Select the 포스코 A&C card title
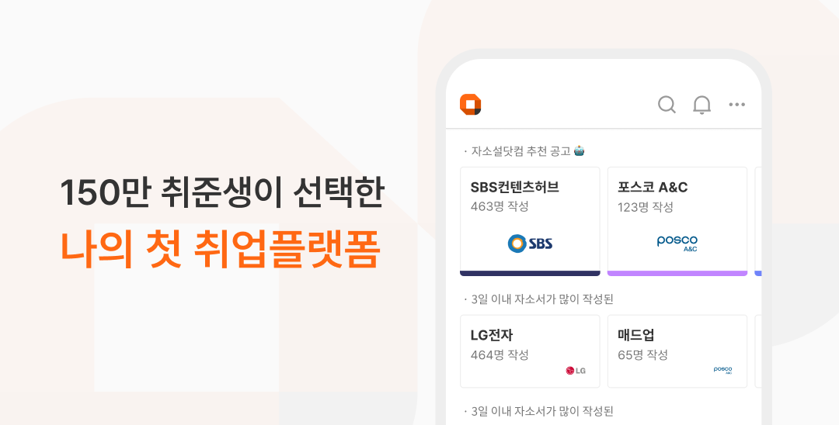The height and width of the screenshot is (425, 839). tap(653, 187)
